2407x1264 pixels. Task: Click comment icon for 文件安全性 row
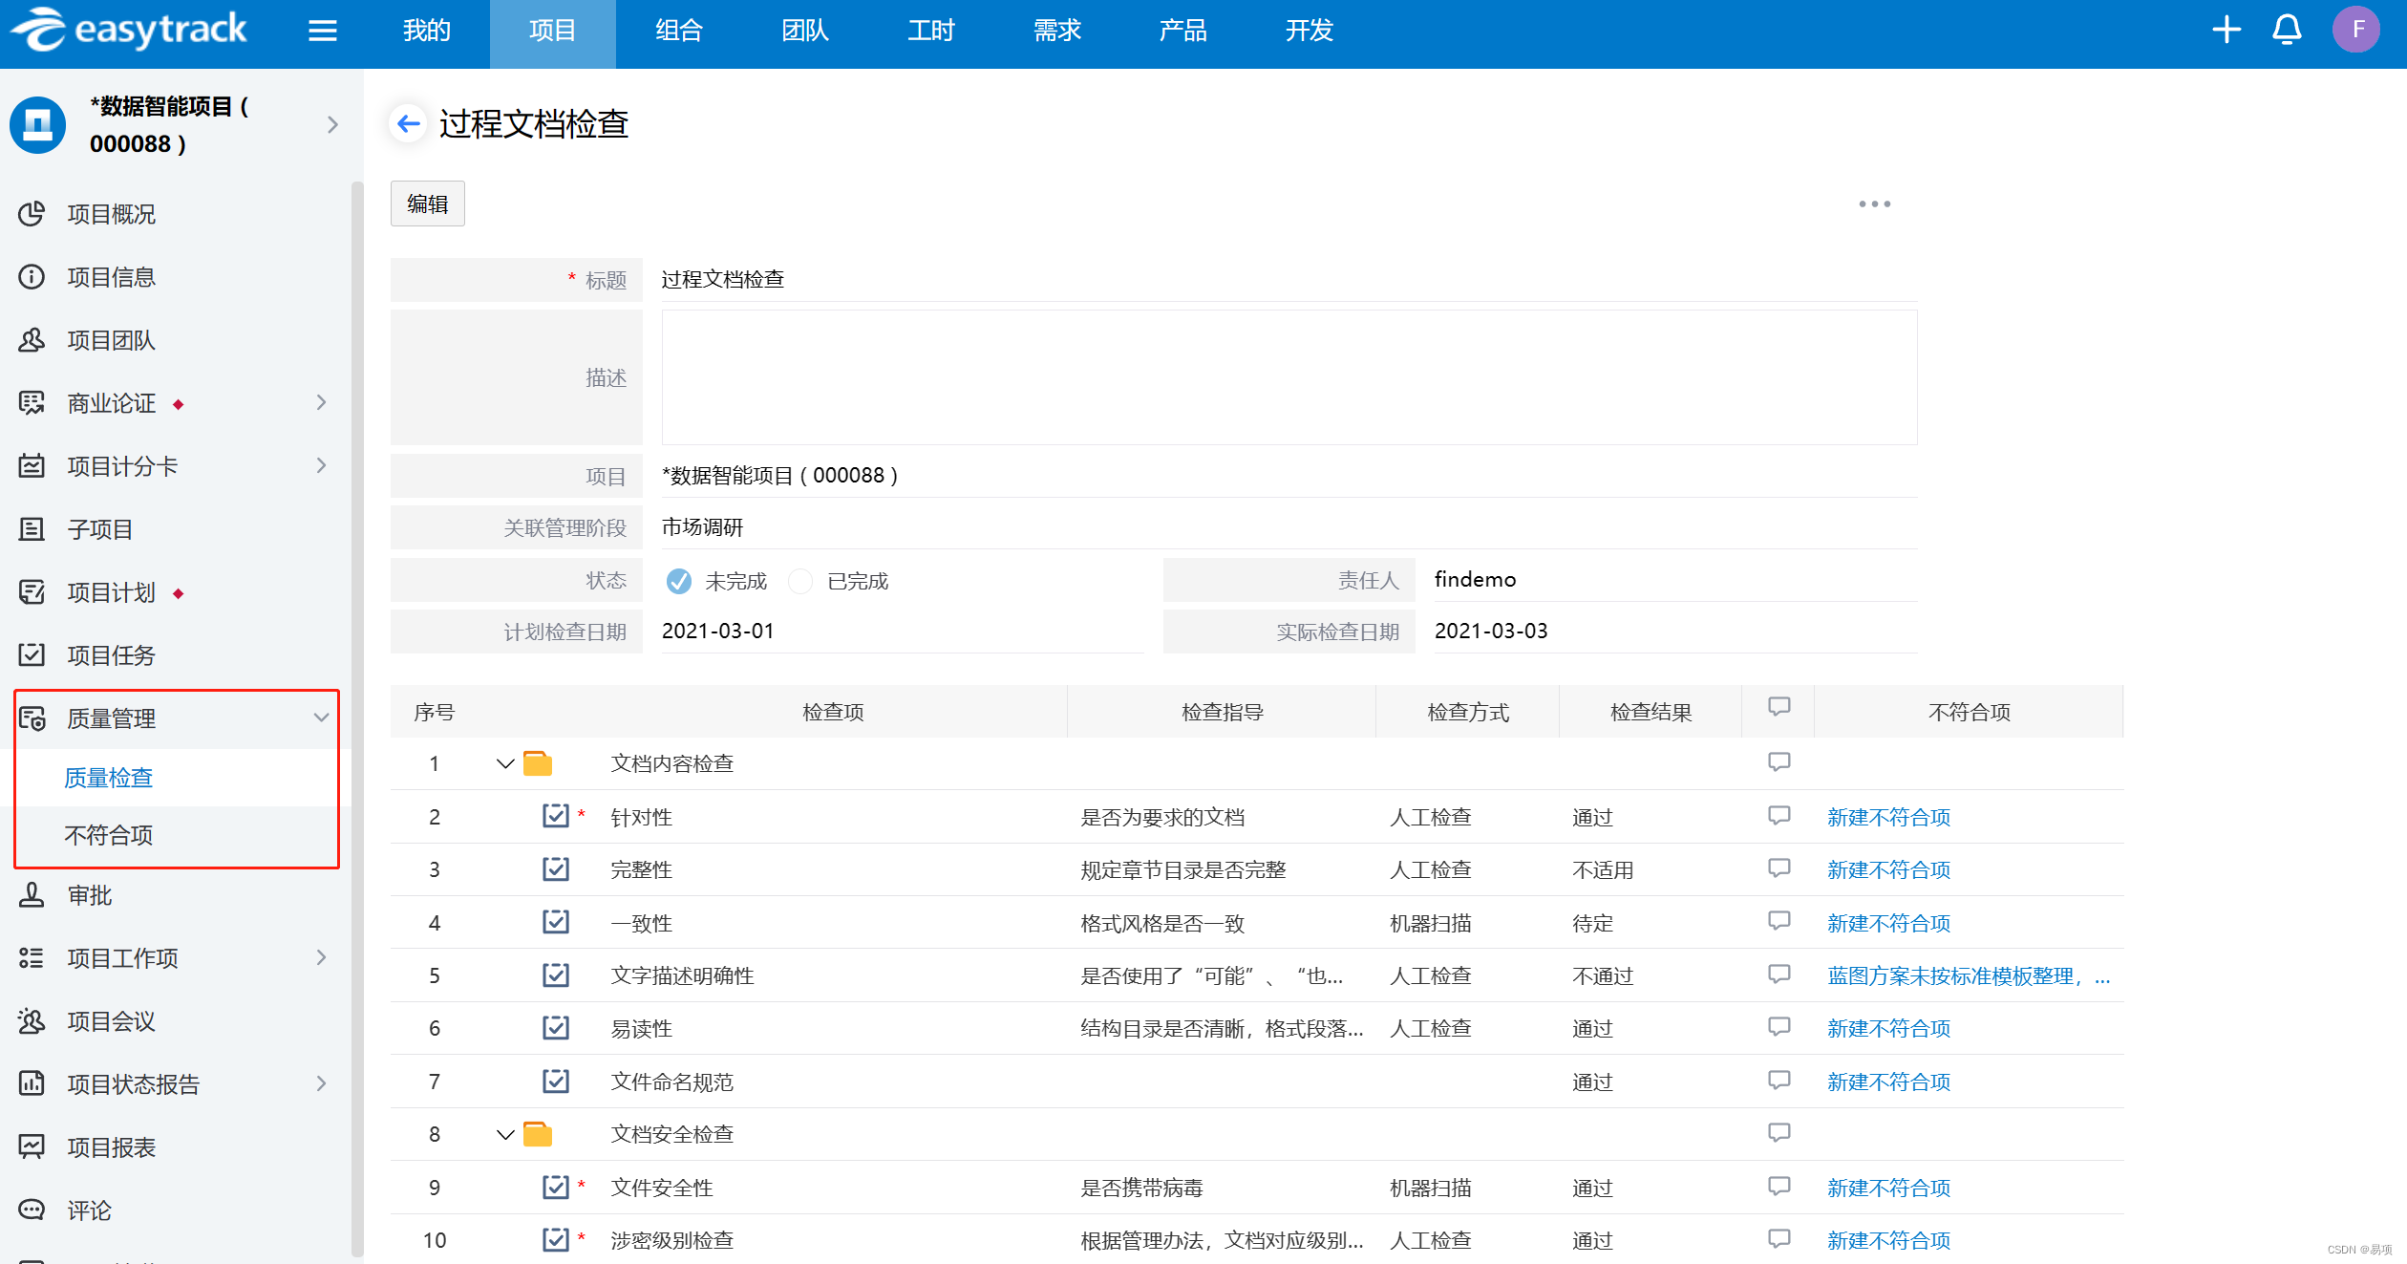(1779, 1187)
